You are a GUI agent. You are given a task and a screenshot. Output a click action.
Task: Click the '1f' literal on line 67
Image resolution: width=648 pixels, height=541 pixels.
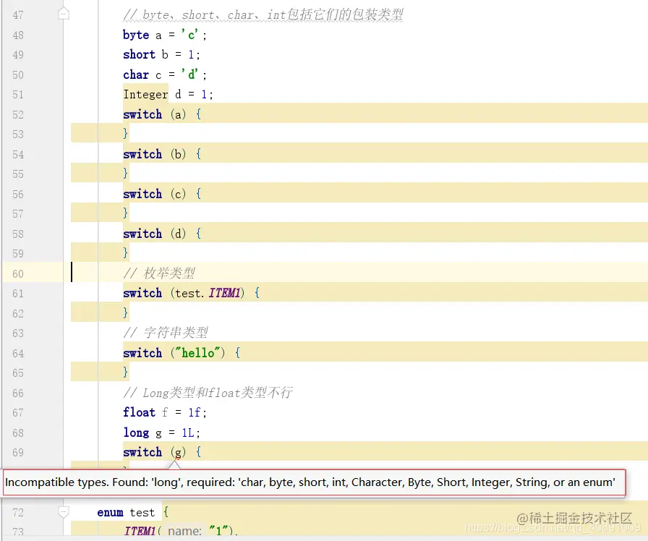pos(195,412)
